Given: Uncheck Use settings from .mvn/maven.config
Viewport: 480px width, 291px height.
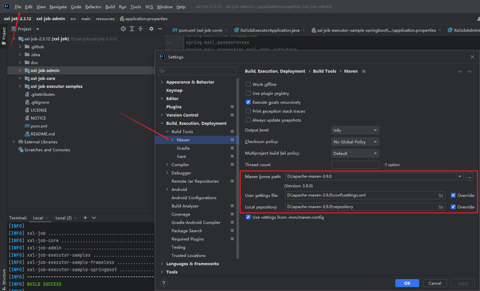Looking at the screenshot, I should point(248,217).
